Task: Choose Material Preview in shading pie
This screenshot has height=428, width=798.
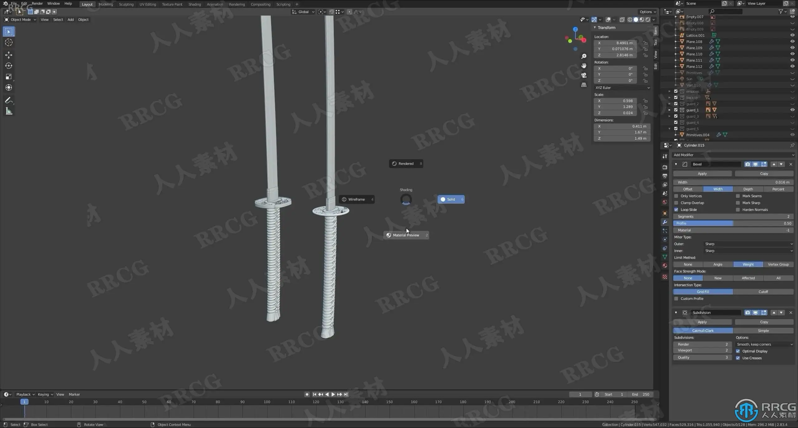Action: 406,235
